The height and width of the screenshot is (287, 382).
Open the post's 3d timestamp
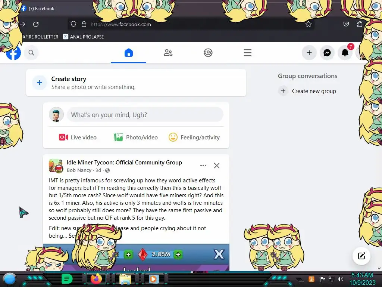pos(98,170)
